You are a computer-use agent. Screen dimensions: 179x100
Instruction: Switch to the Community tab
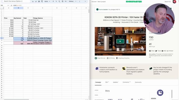click(x=138, y=82)
